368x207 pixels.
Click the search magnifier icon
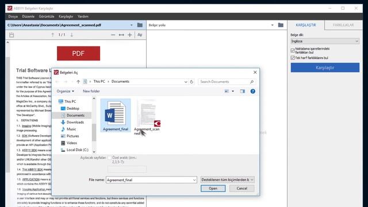(252, 82)
